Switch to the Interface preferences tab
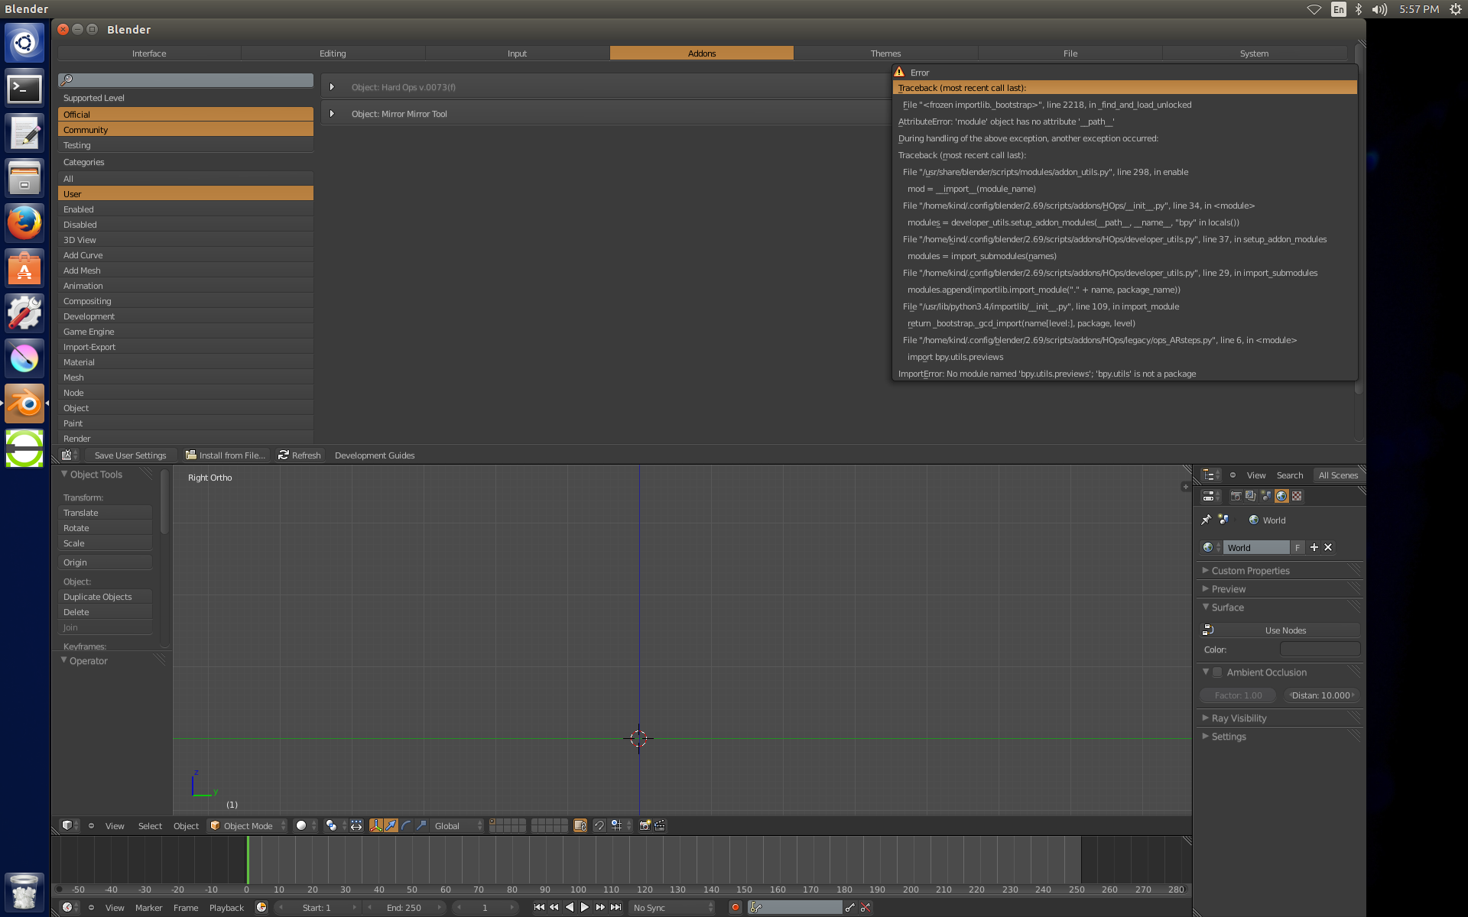 click(149, 53)
